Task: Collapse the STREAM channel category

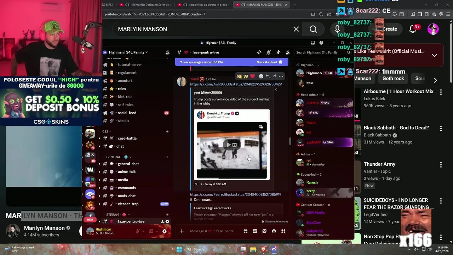Action: click(118, 215)
